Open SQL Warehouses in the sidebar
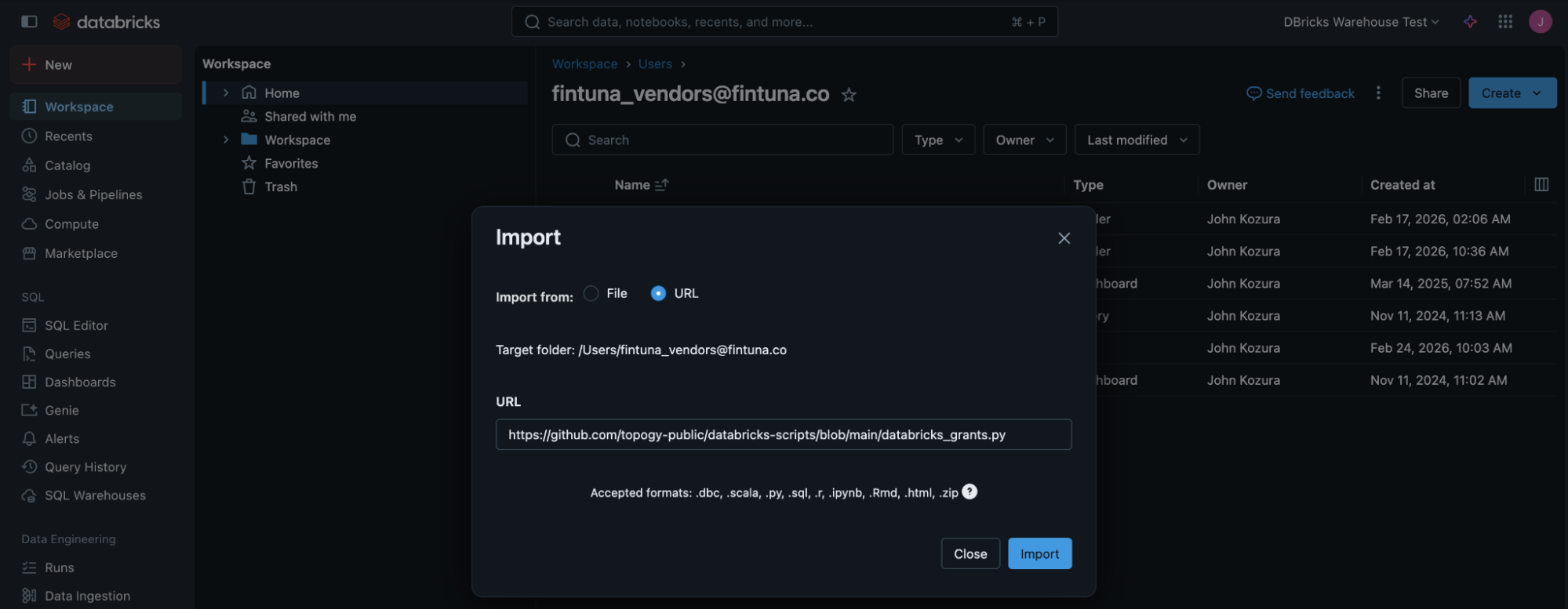 pos(96,495)
